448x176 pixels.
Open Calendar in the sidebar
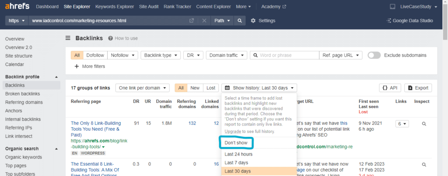pyautogui.click(x=14, y=64)
